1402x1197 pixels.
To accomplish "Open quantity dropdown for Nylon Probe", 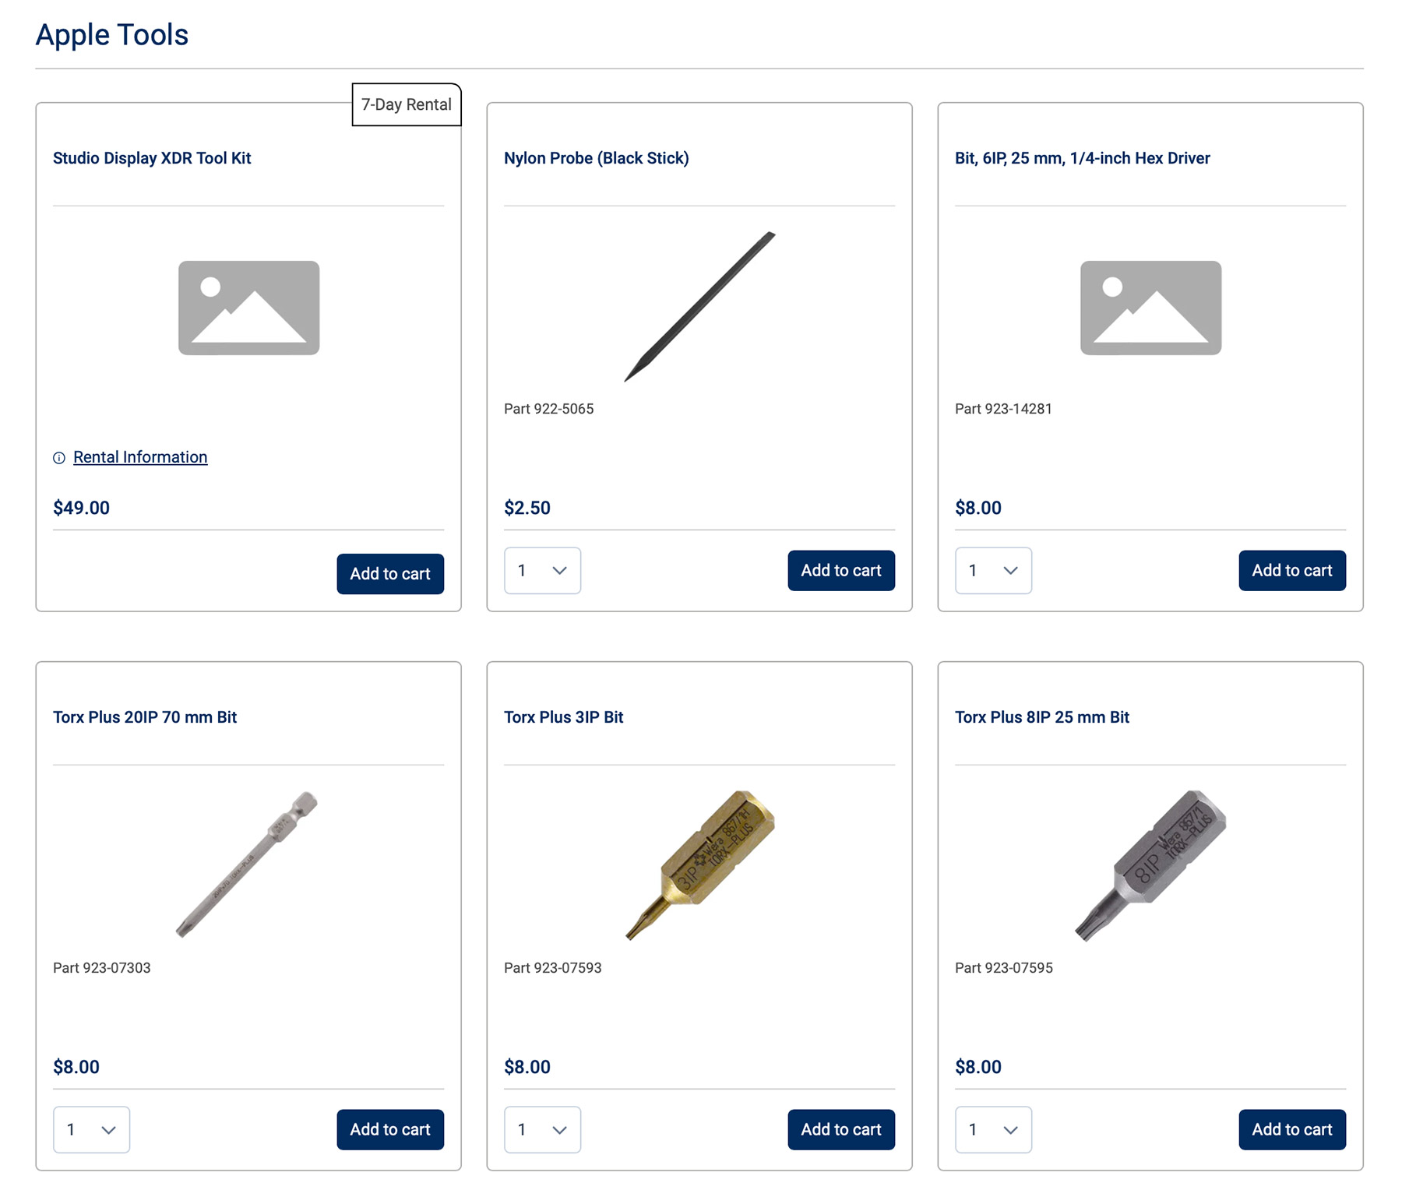I will click(542, 571).
